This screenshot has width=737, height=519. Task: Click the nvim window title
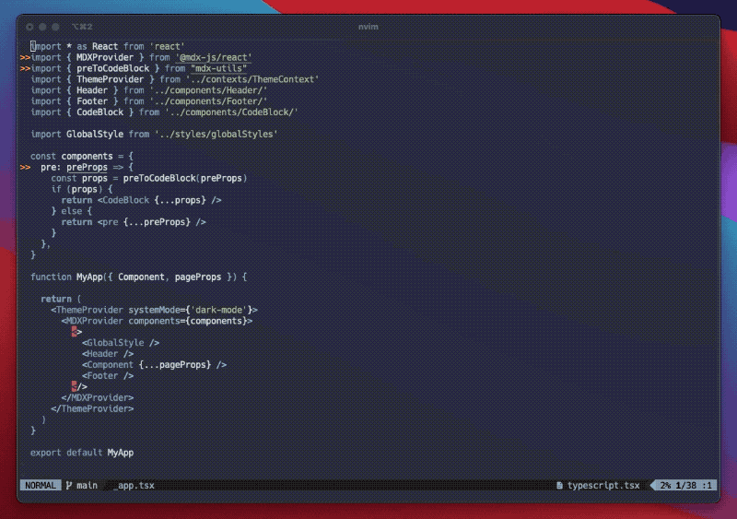(x=368, y=27)
